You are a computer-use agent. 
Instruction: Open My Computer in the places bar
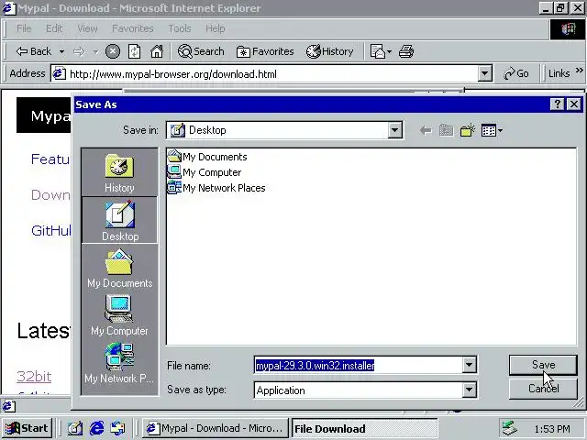(119, 315)
